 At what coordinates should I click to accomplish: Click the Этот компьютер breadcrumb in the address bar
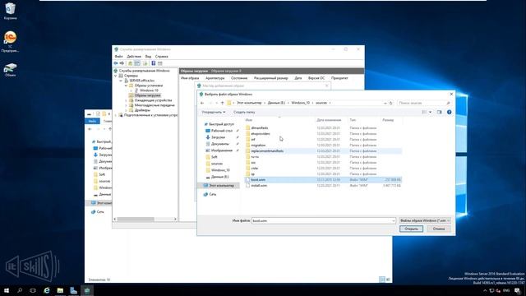coord(249,103)
